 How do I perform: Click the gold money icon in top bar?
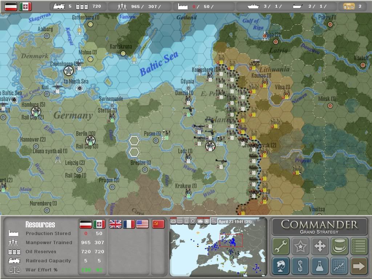349,7
